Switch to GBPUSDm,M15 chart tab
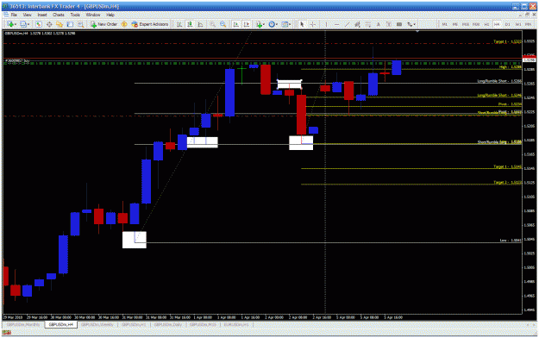The width and height of the screenshot is (539, 338). pos(204,324)
